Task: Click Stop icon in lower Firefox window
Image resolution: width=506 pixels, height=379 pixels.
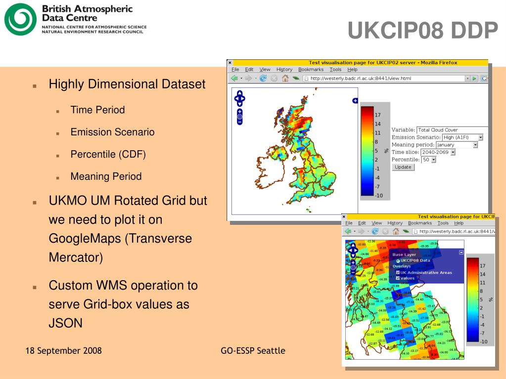Action: 385,231
